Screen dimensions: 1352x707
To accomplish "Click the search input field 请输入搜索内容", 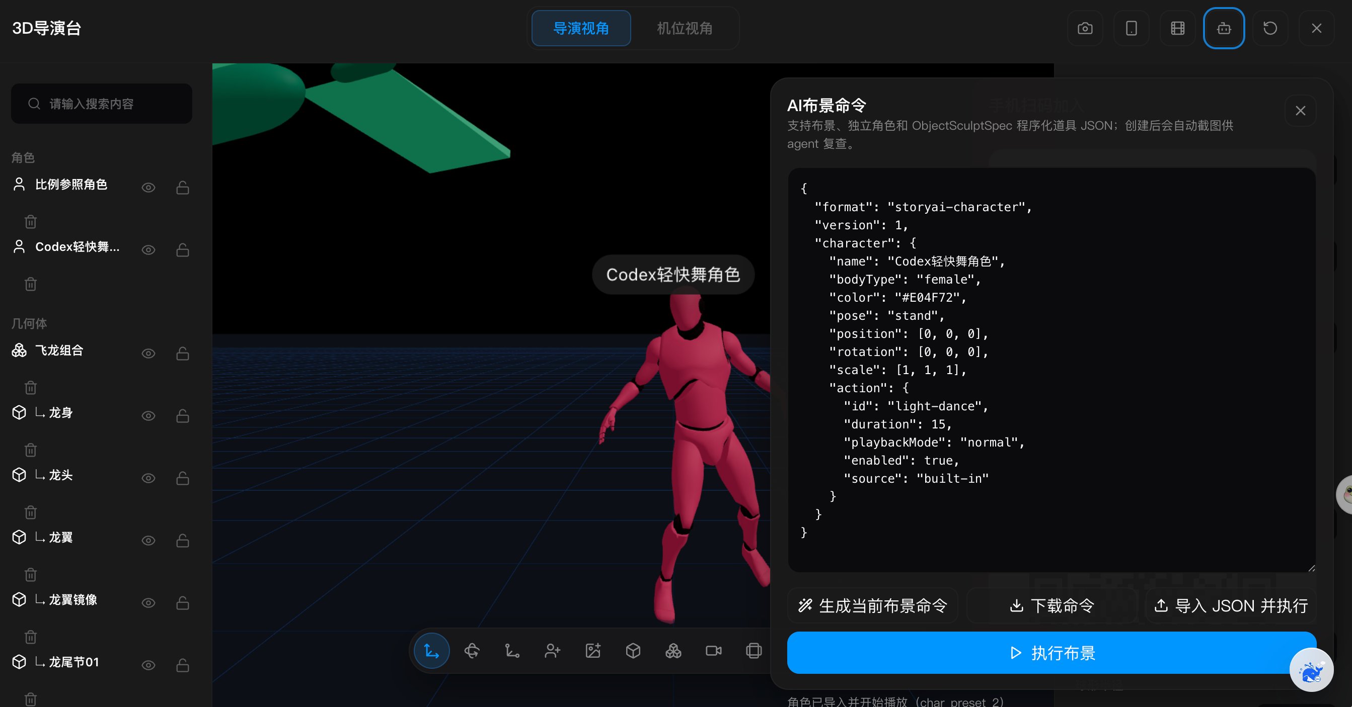I will (101, 104).
